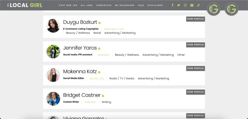Click verified checkmark next to Jennifer Yaros

99,49
